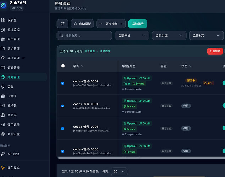
Task: Uncheck the codex-普号-0004 row checkbox
Action: click(x=62, y=106)
